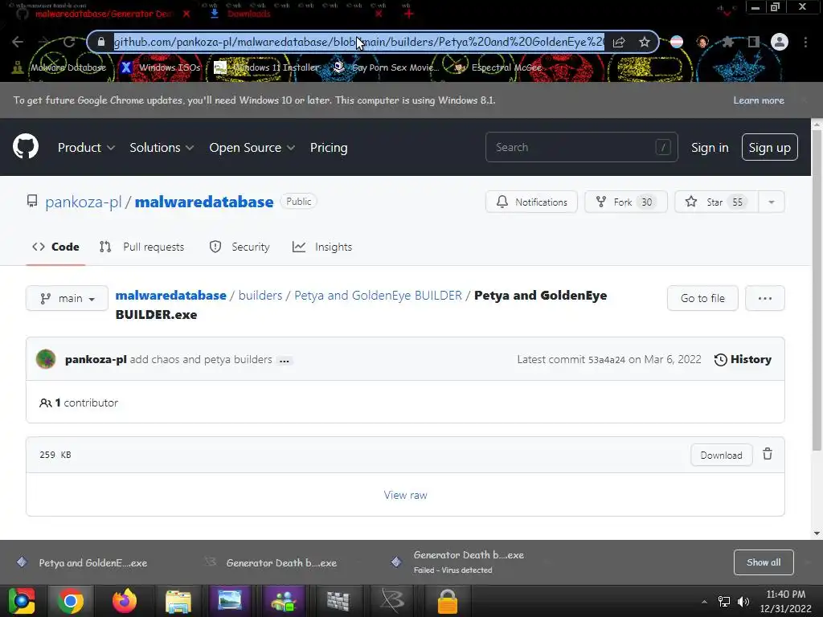This screenshot has height=617, width=823.
Task: Click Show all downloads
Action: pyautogui.click(x=764, y=562)
